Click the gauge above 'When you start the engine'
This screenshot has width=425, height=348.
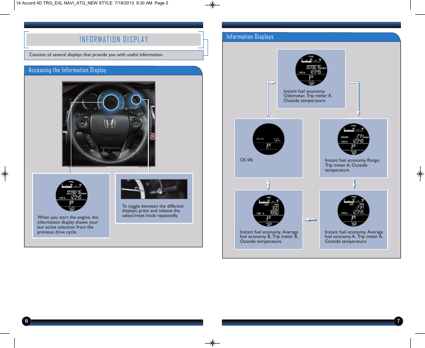coord(72,196)
